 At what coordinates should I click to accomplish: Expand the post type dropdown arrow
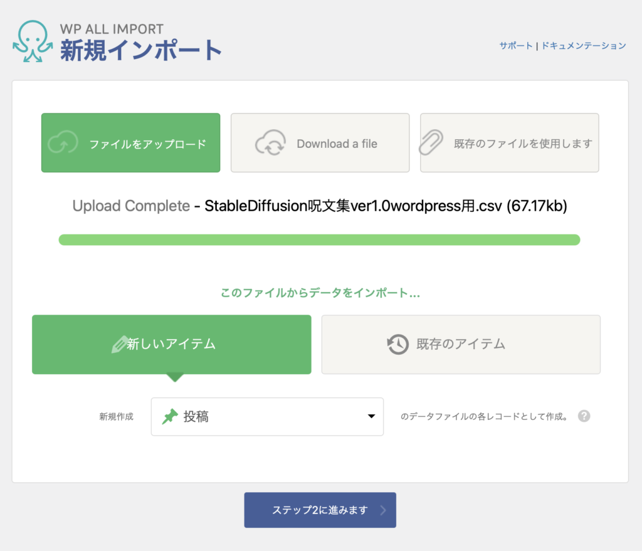371,416
